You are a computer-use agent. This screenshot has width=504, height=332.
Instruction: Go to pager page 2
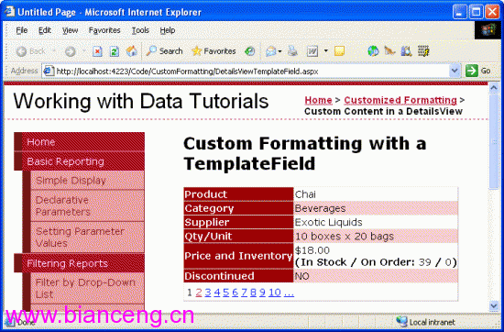(198, 293)
